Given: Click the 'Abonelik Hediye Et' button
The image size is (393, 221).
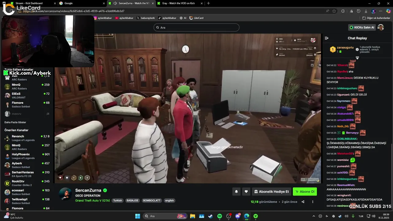Looking at the screenshot, I should (x=271, y=192).
